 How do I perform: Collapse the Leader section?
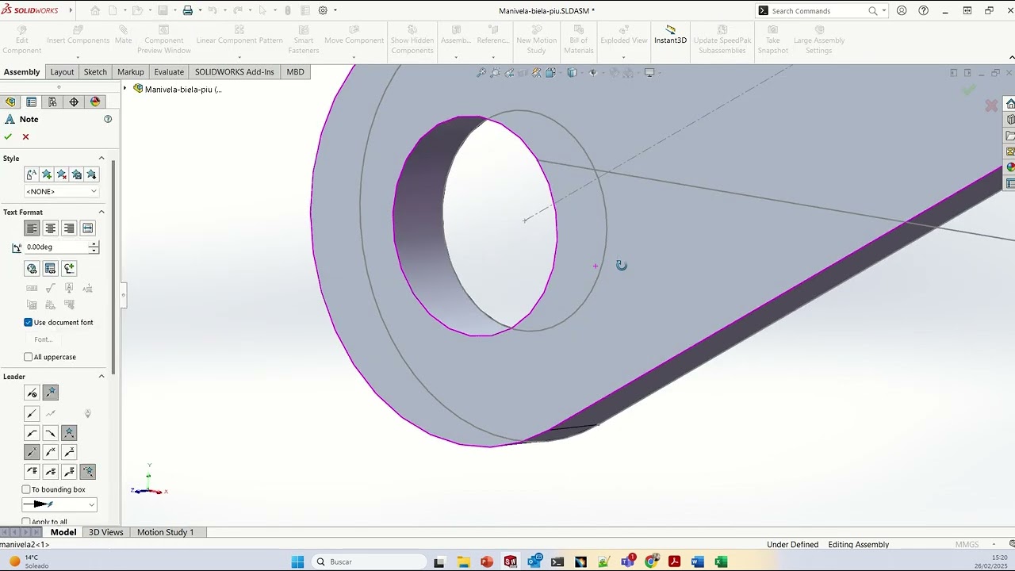click(101, 376)
